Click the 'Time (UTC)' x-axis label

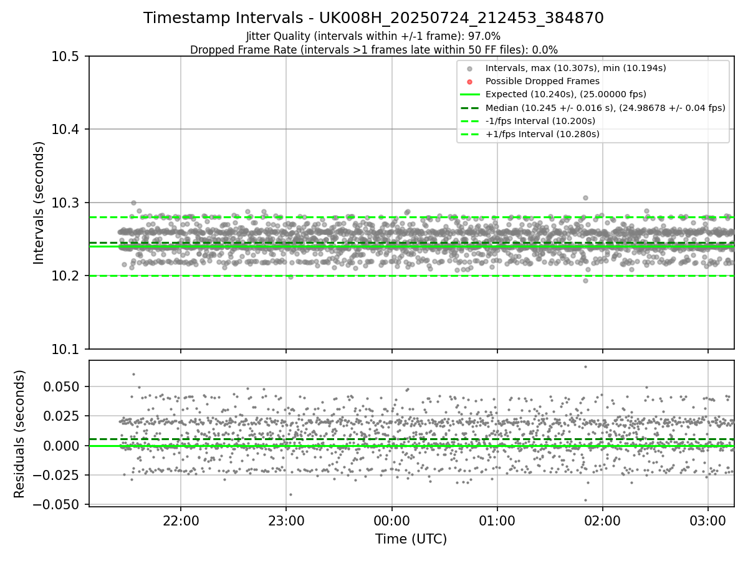411,539
